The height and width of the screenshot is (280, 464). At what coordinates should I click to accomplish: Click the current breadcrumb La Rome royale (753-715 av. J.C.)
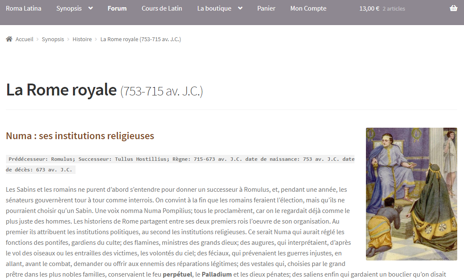tap(141, 39)
